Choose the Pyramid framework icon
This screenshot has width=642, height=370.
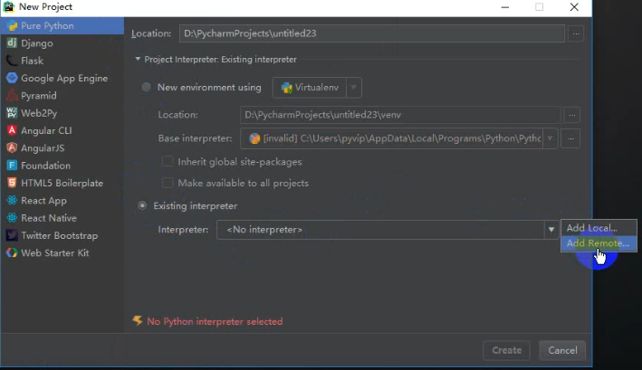click(12, 95)
